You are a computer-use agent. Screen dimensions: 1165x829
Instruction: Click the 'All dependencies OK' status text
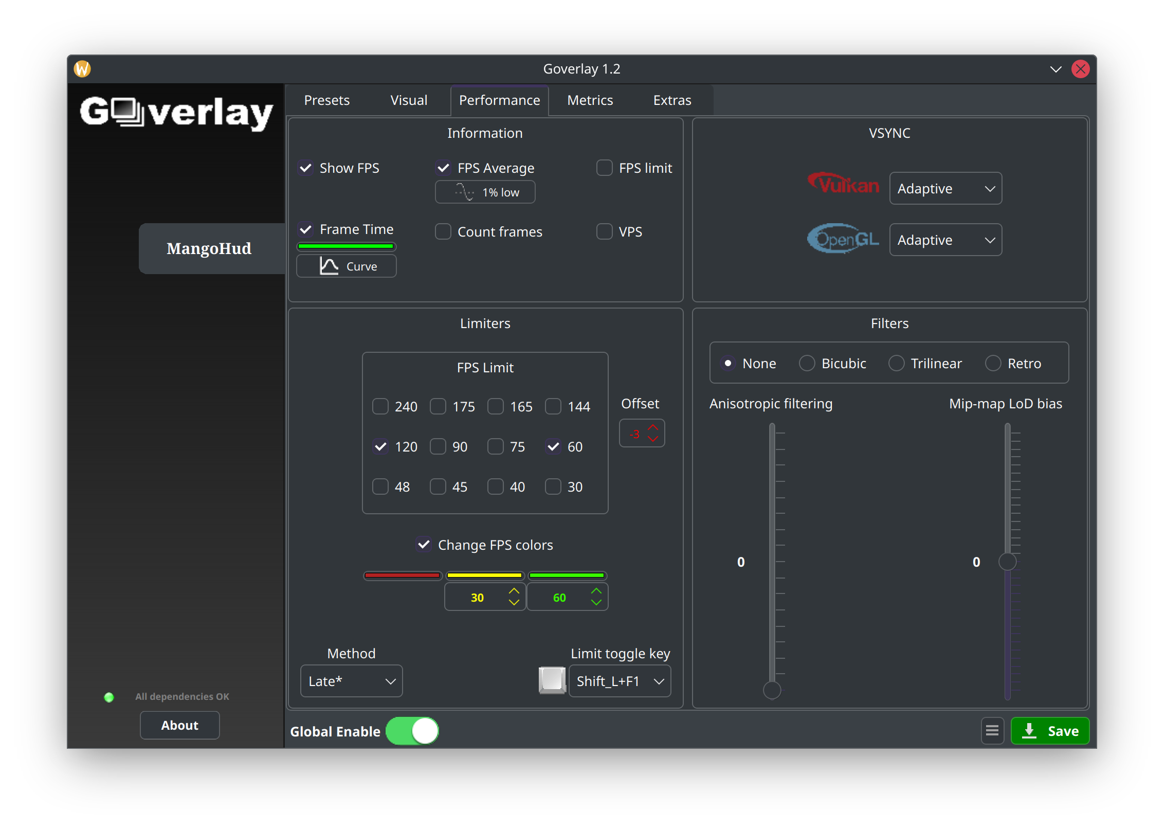[182, 697]
